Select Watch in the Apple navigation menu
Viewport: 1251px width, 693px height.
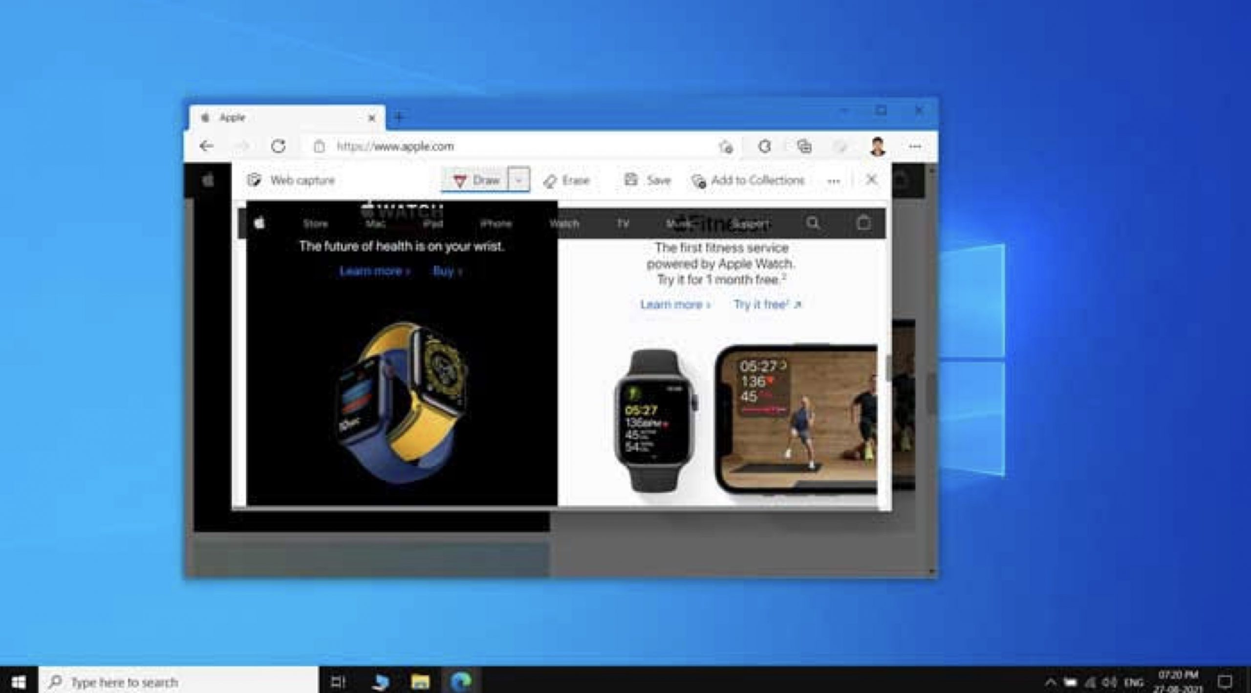(564, 224)
